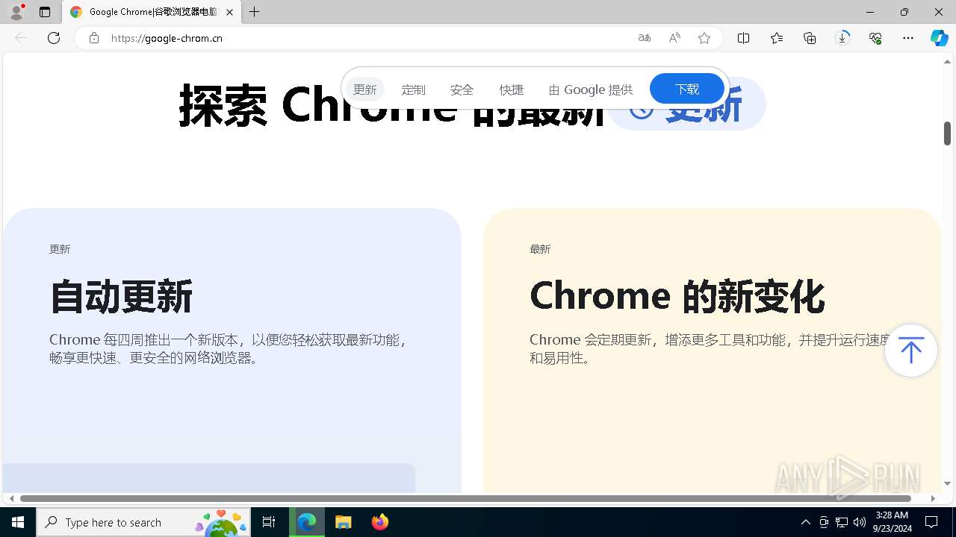Select the 更新 navigation tab
This screenshot has width=956, height=537.
365,89
